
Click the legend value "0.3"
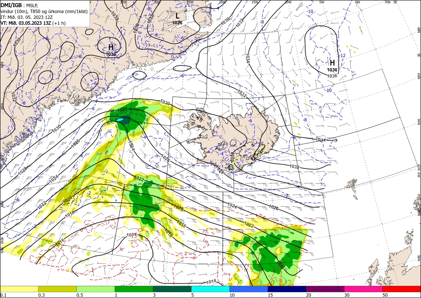click(41, 295)
